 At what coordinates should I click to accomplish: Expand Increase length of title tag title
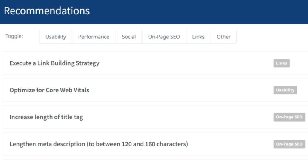coord(46,117)
